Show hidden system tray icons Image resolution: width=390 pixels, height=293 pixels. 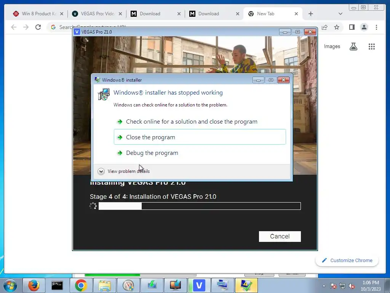tap(324, 286)
